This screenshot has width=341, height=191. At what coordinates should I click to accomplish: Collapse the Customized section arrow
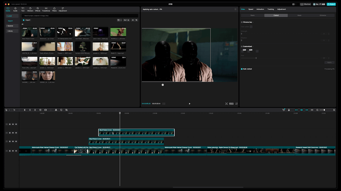pos(253,46)
